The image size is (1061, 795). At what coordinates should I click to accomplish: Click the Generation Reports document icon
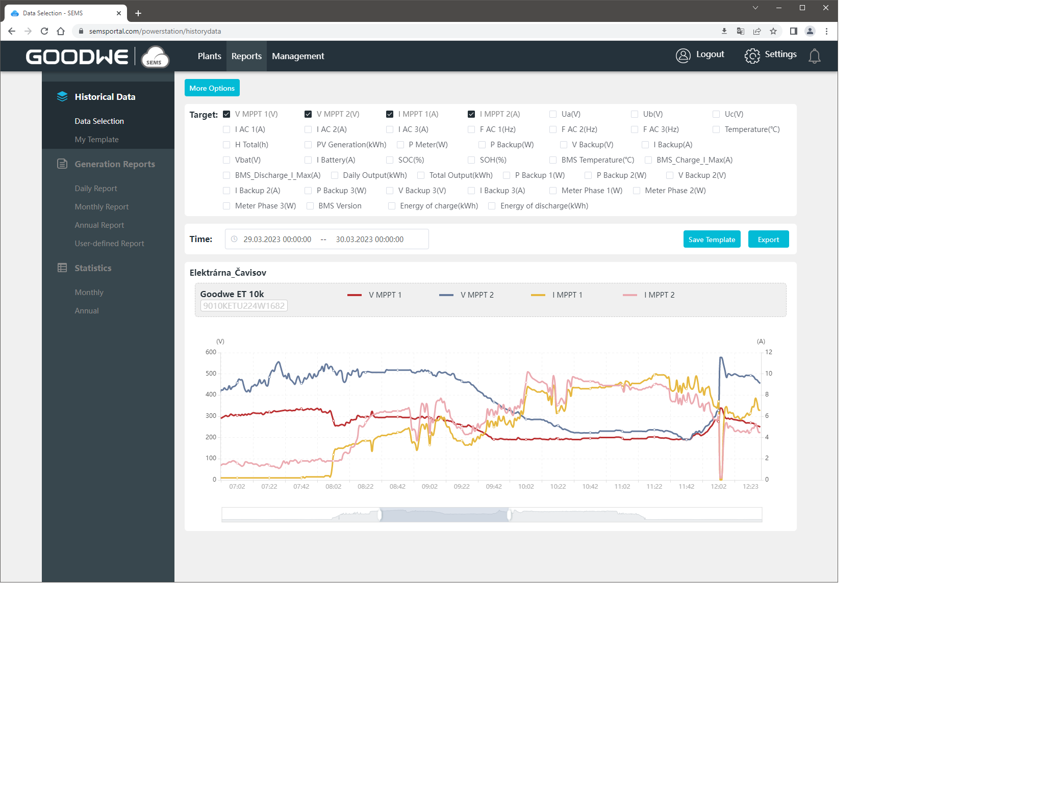pos(62,164)
